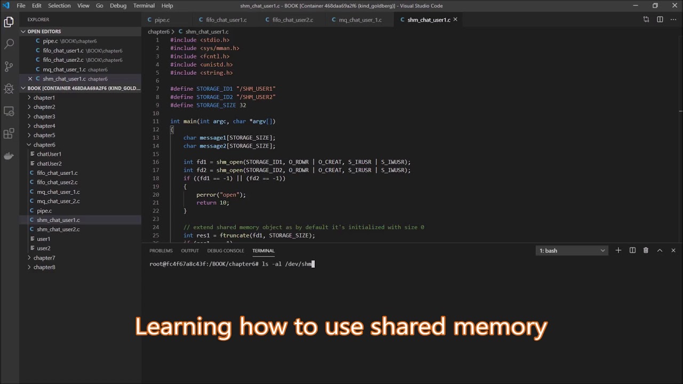Image resolution: width=683 pixels, height=384 pixels.
Task: Open changes icon in editor toolbar
Action: [646, 20]
